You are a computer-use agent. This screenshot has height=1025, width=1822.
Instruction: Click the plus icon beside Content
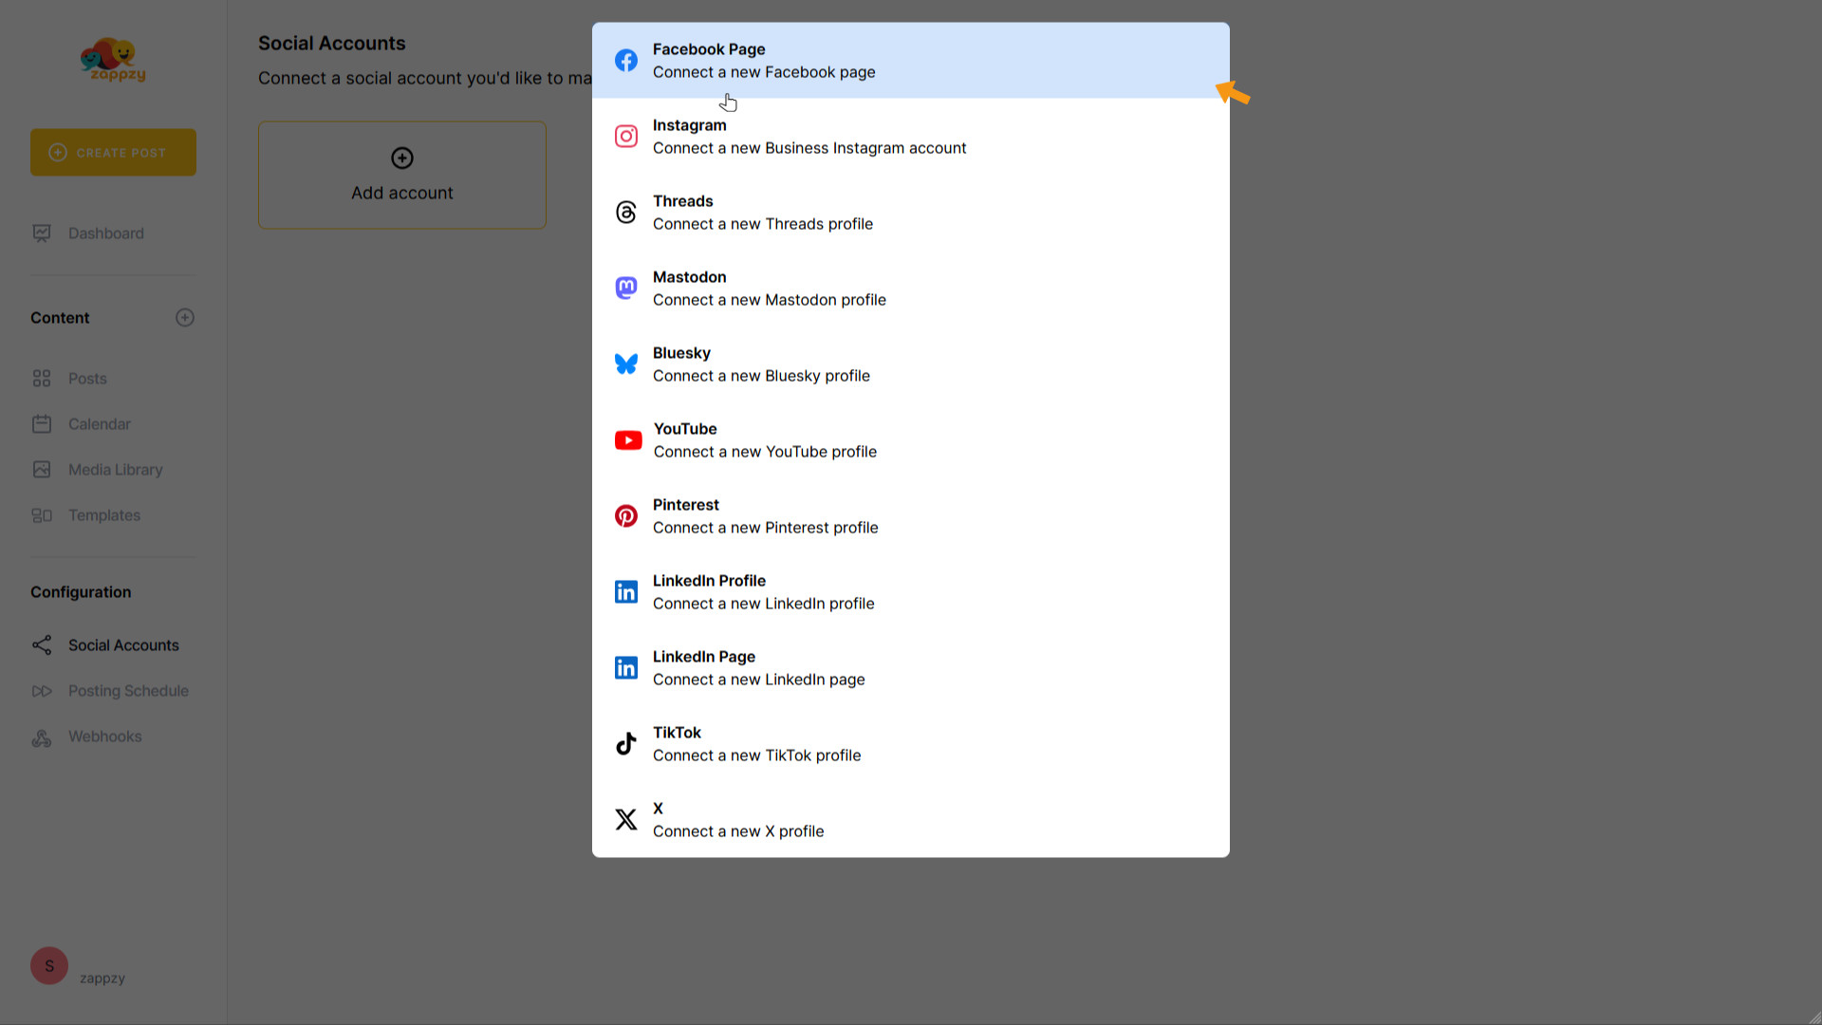pyautogui.click(x=185, y=318)
